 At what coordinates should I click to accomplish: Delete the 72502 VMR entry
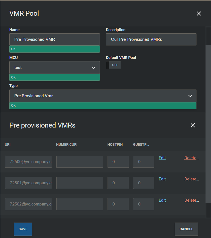click(x=192, y=200)
